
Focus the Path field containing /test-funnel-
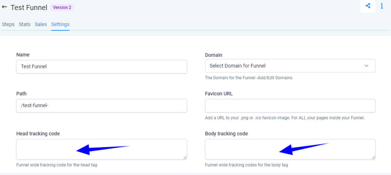click(x=101, y=106)
